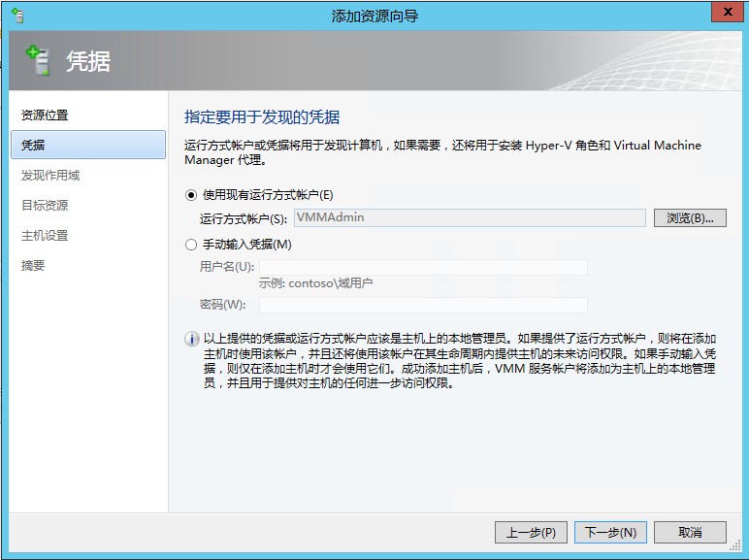The width and height of the screenshot is (749, 560).
Task: Click the resize grip in the window corner
Action: tap(735, 545)
